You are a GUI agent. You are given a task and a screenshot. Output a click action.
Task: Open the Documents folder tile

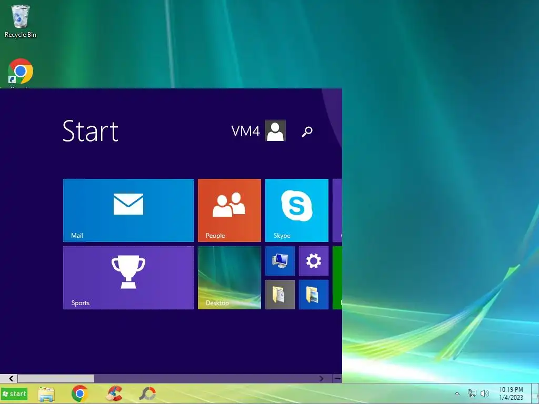(280, 295)
